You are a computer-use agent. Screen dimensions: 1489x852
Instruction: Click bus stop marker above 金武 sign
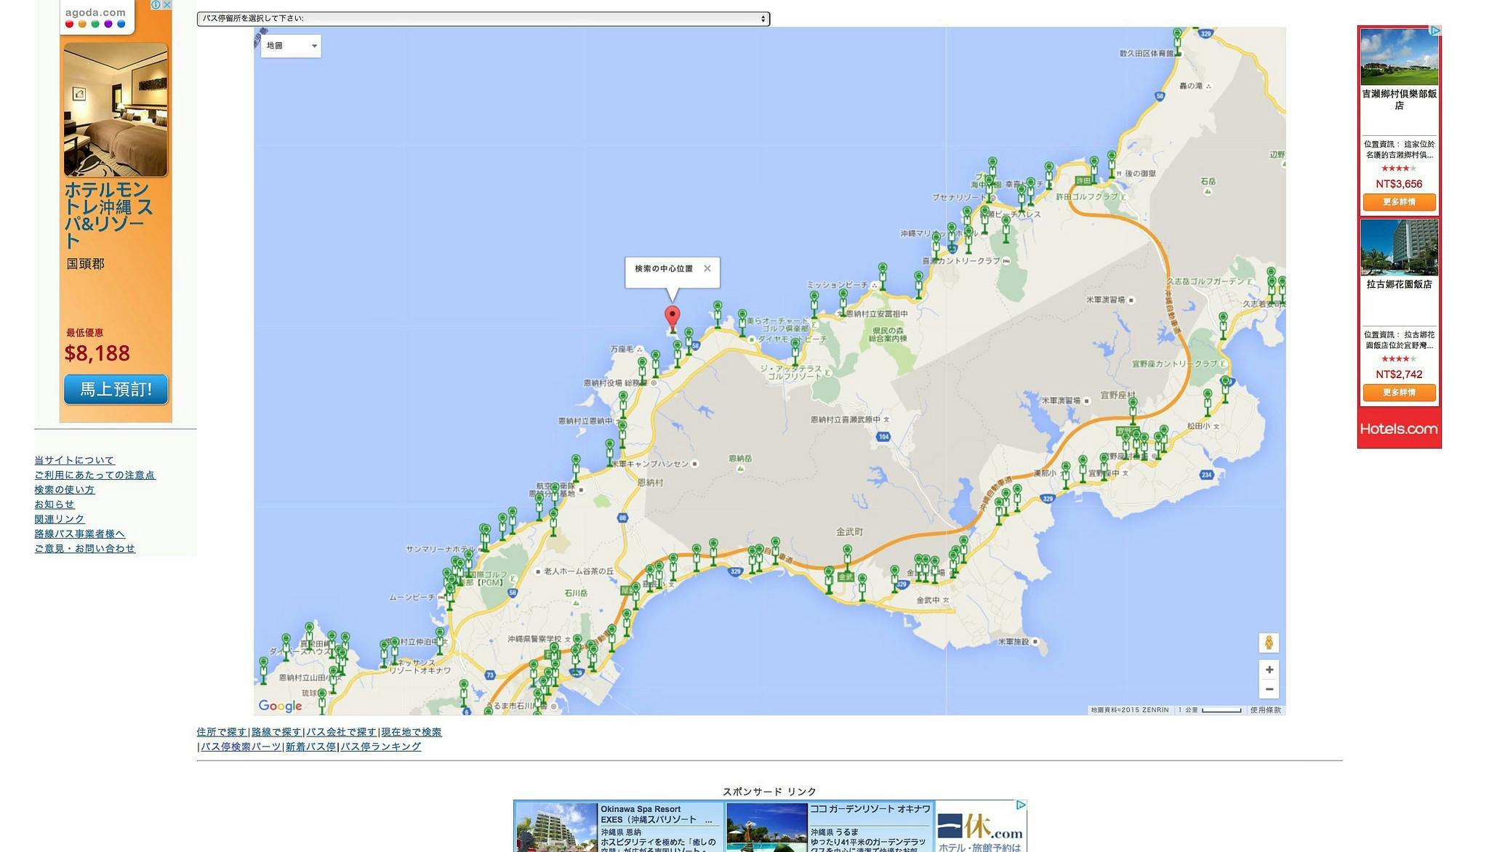[x=847, y=558]
